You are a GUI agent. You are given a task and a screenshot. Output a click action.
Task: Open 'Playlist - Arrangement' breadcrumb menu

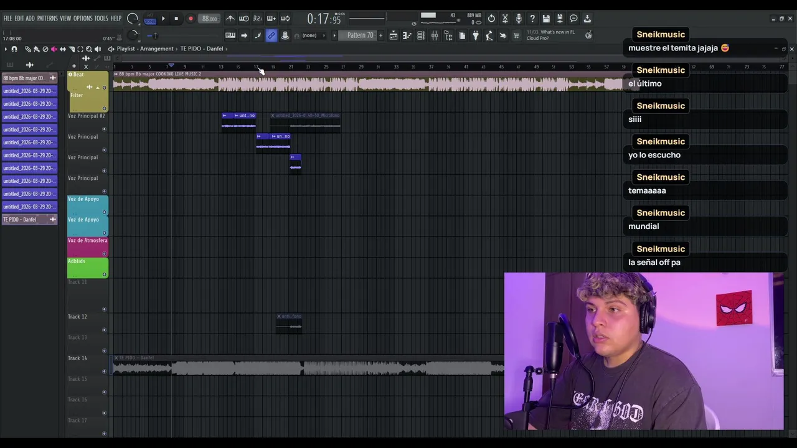[x=145, y=49]
